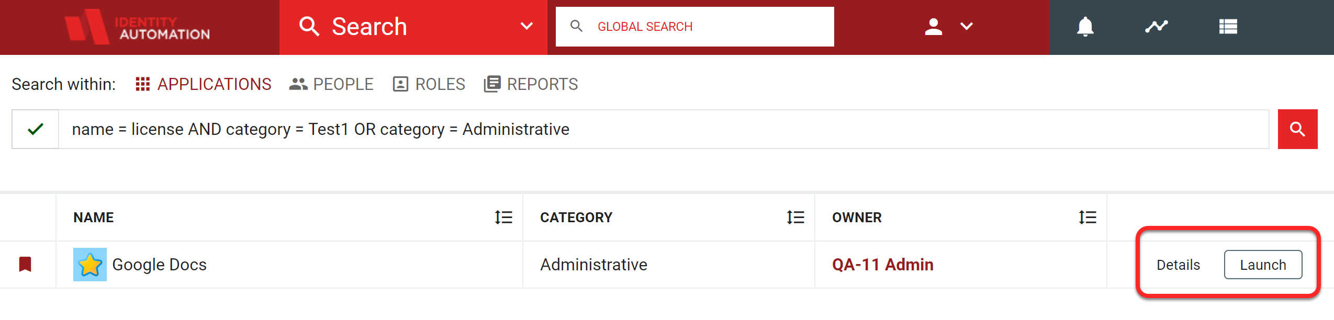Click into the advanced query text field

pos(664,129)
